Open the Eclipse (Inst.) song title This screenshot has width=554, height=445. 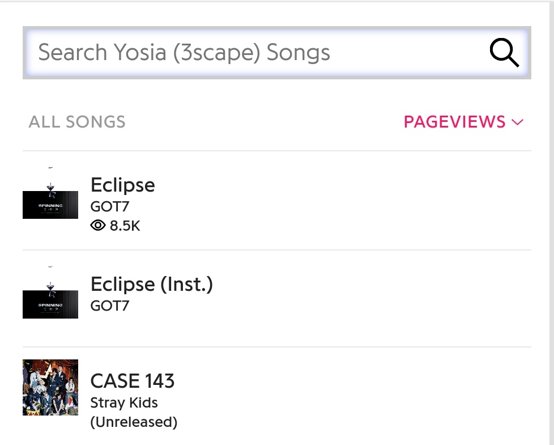pos(151,284)
